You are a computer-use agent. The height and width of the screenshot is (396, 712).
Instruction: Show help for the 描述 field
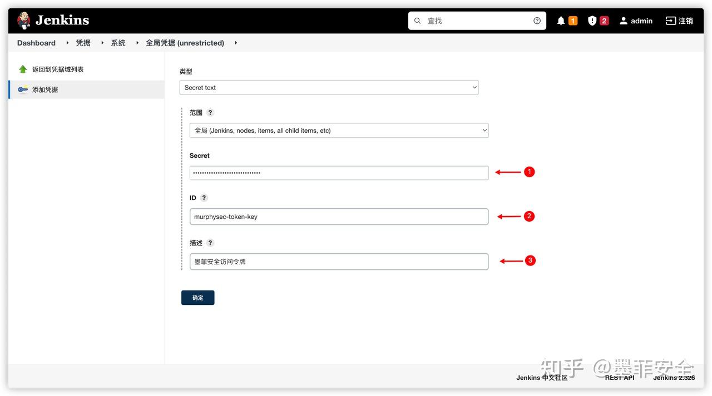point(210,243)
